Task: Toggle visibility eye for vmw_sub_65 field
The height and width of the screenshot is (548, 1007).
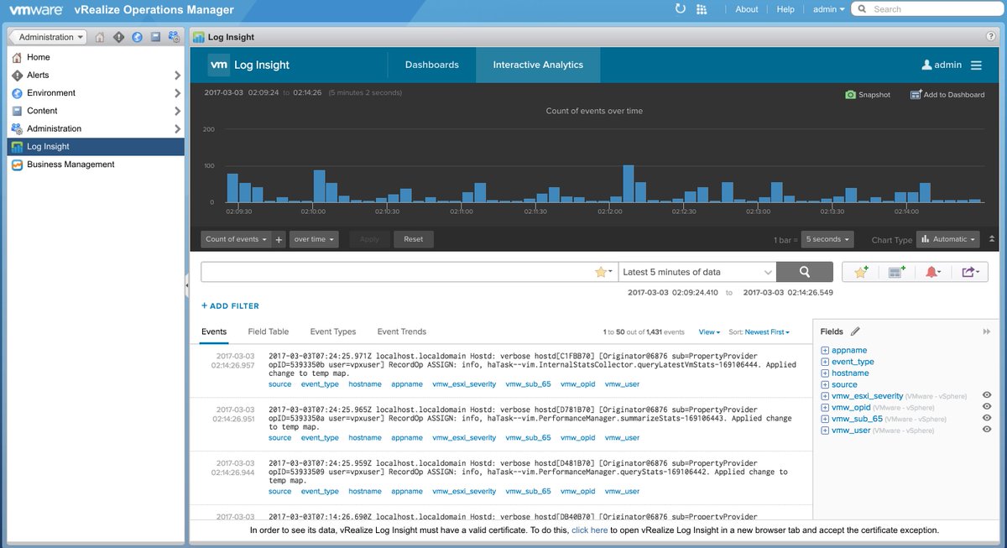Action: click(987, 418)
